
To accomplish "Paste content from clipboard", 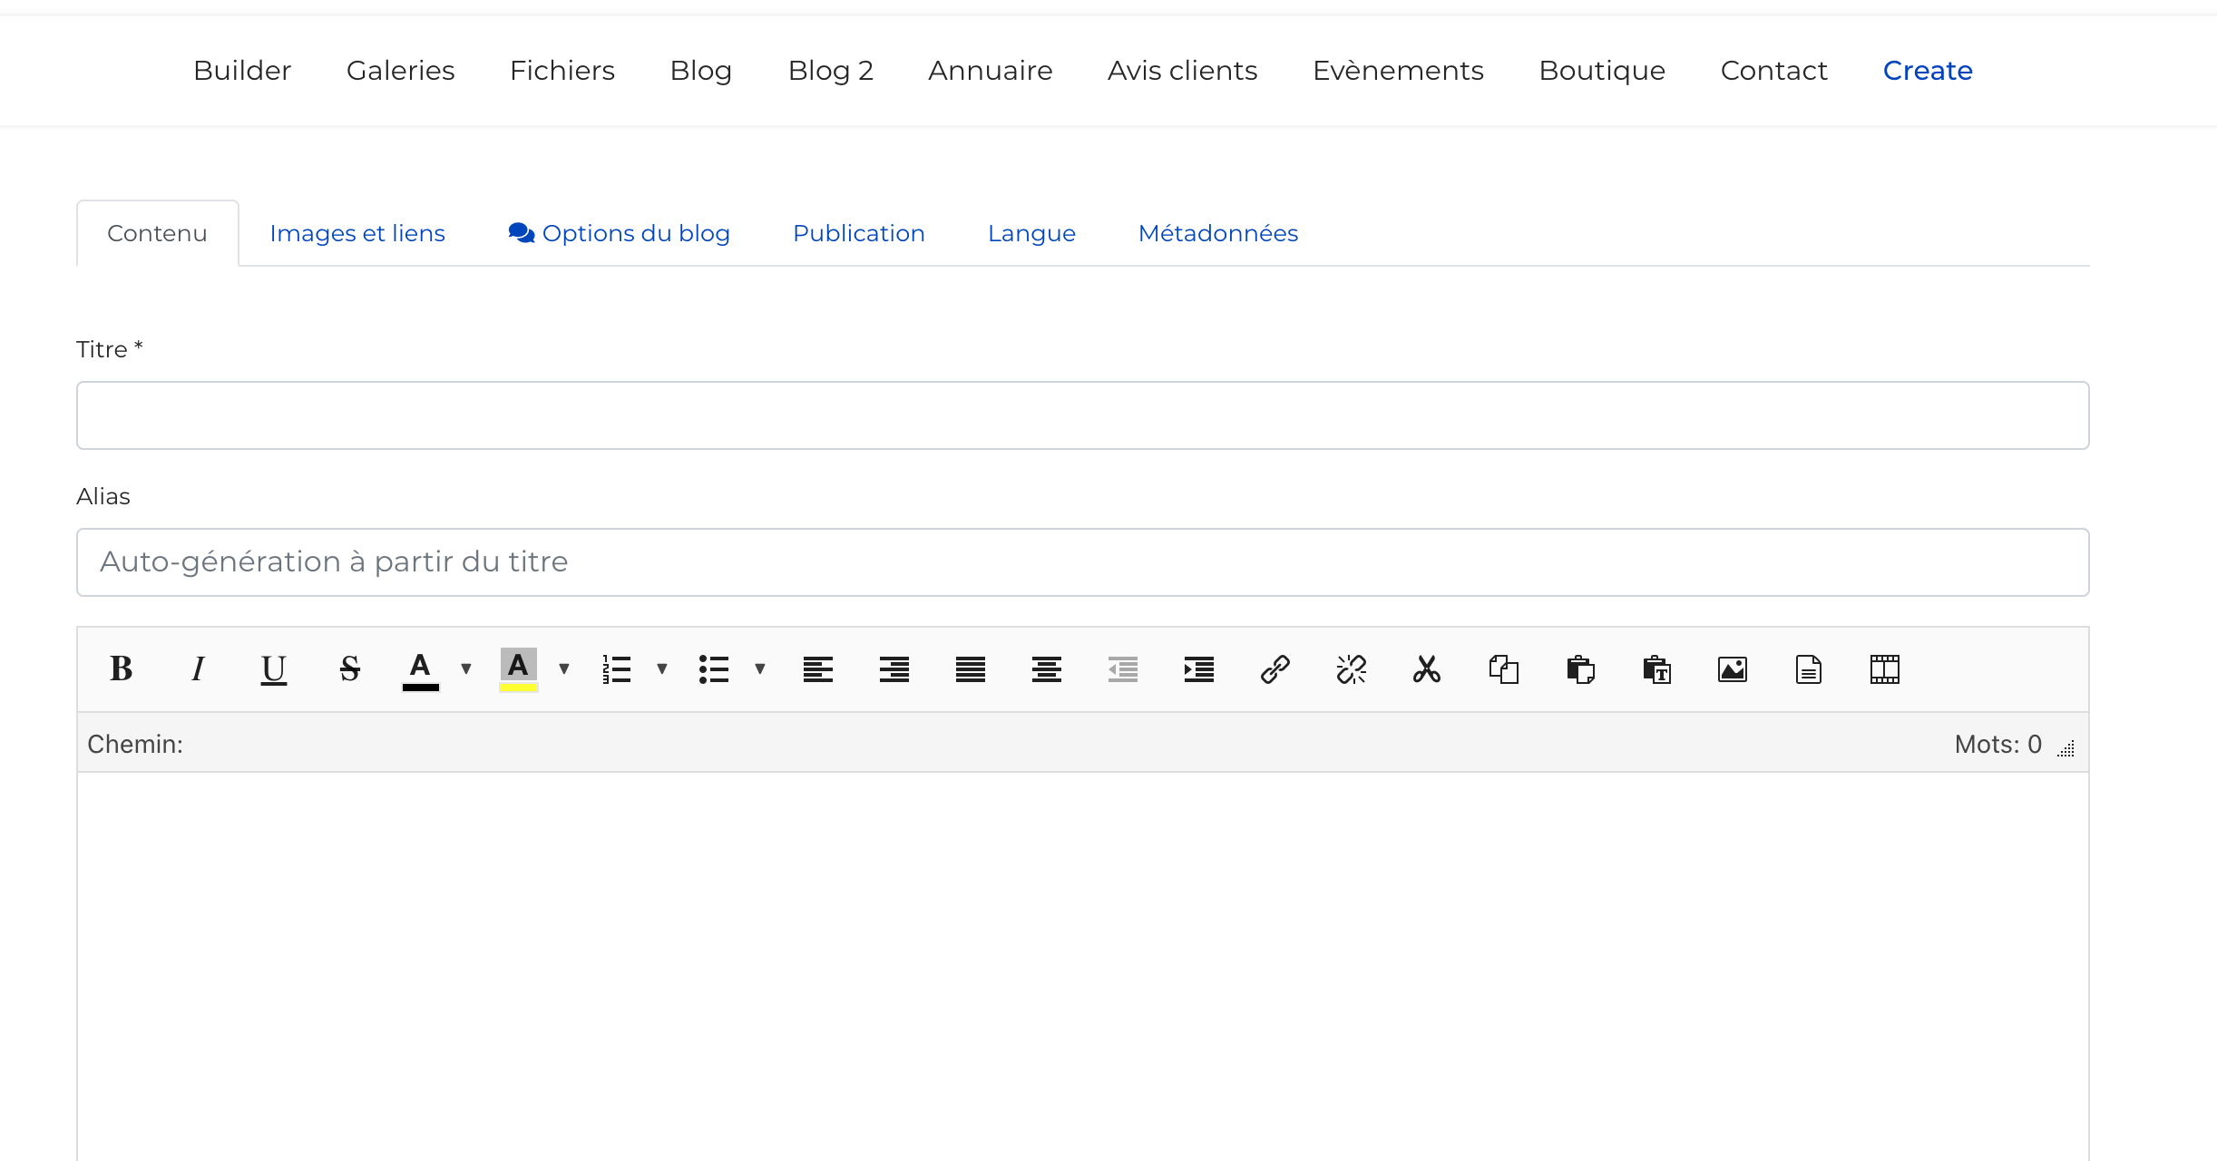I will [x=1579, y=669].
